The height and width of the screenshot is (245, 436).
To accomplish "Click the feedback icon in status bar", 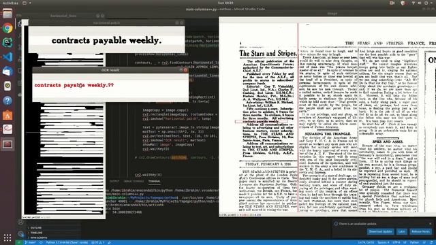I will click(x=424, y=242).
